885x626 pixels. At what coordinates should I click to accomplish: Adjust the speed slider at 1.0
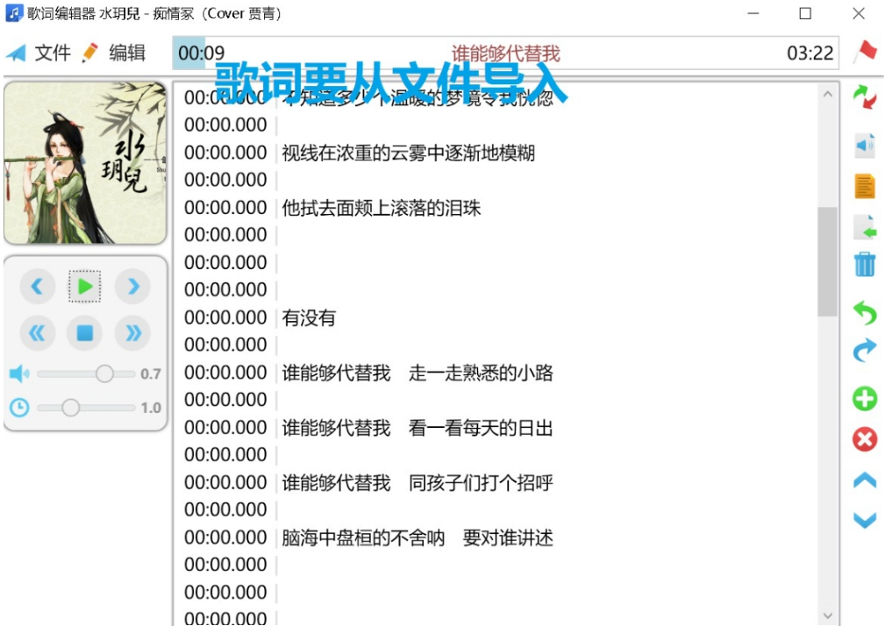(70, 407)
